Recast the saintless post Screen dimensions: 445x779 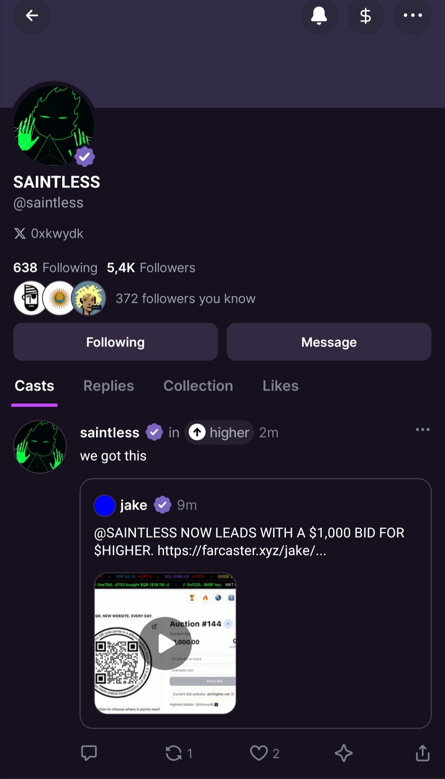(x=174, y=753)
